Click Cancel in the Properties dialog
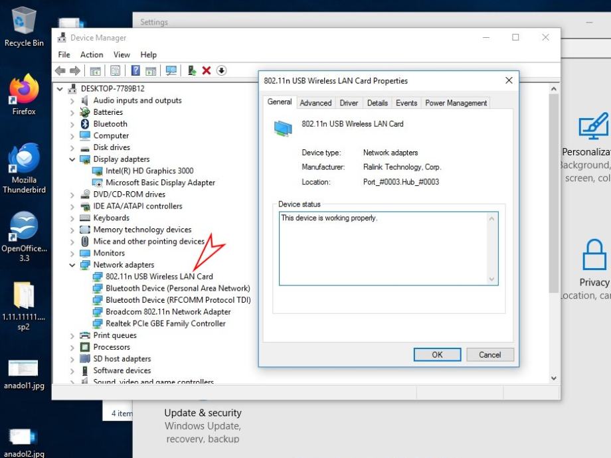Screen dimensions: 611x458 (489, 354)
